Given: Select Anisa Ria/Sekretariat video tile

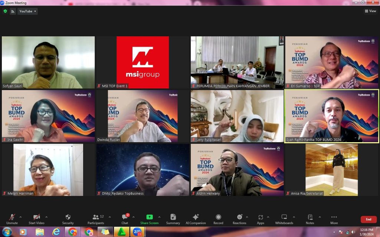Looking at the screenshot, I should 332,170.
